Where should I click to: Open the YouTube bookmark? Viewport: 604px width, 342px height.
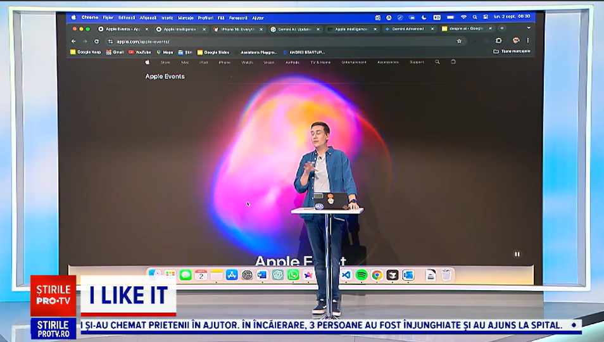(139, 52)
